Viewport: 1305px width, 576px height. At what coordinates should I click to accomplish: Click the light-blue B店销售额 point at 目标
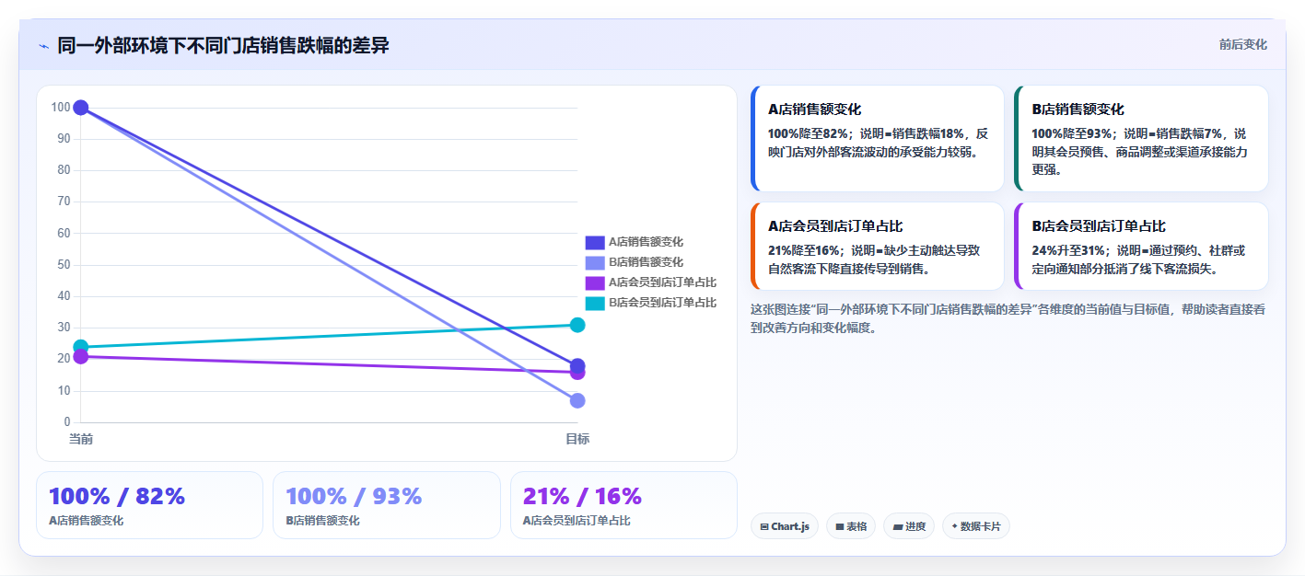(577, 400)
